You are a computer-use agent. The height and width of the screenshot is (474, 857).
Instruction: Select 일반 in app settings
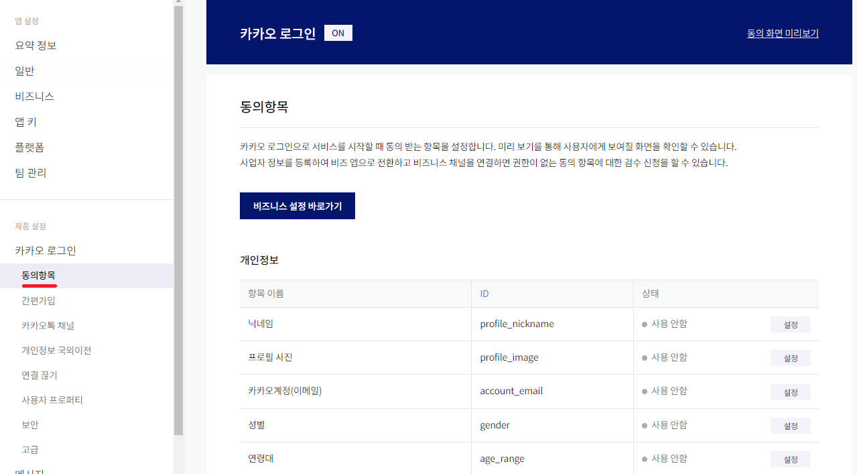[x=25, y=71]
